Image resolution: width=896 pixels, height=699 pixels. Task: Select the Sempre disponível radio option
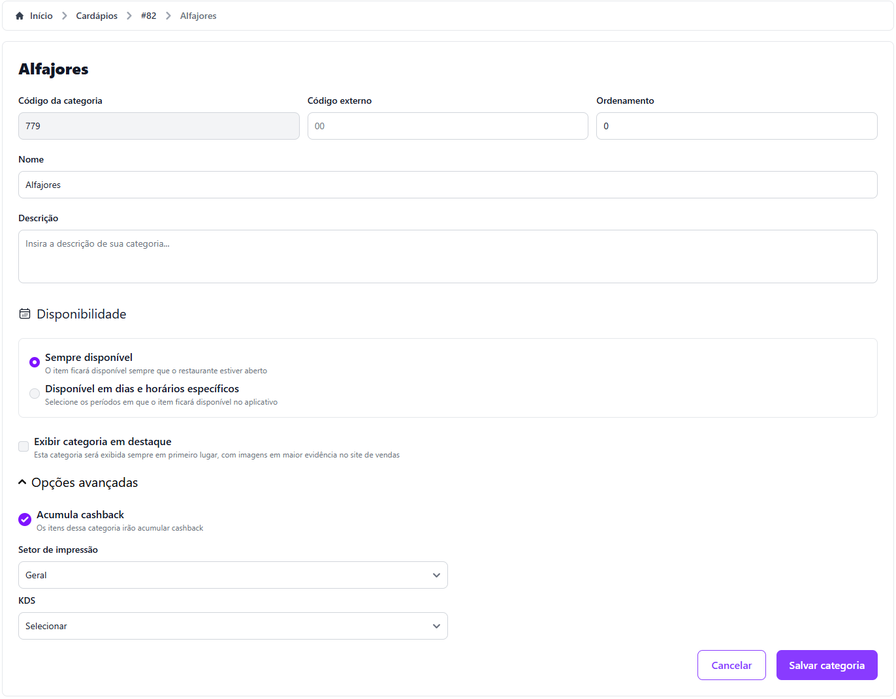click(x=35, y=362)
